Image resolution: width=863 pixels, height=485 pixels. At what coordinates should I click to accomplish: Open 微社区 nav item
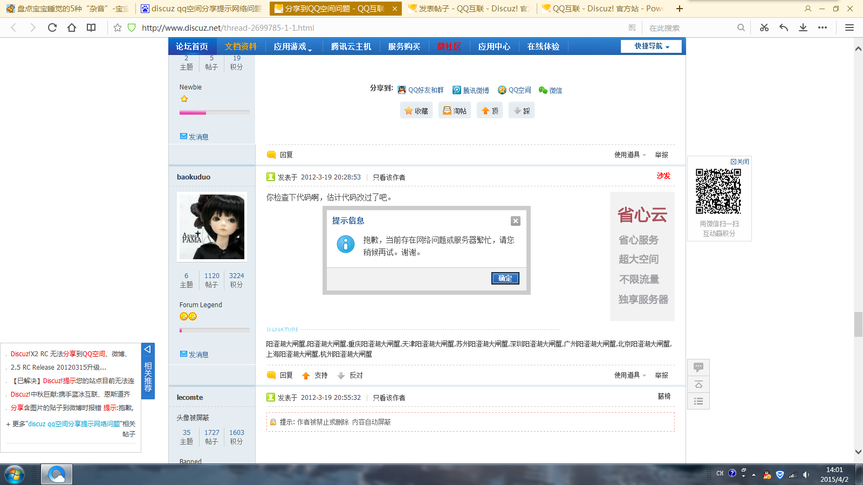click(449, 47)
